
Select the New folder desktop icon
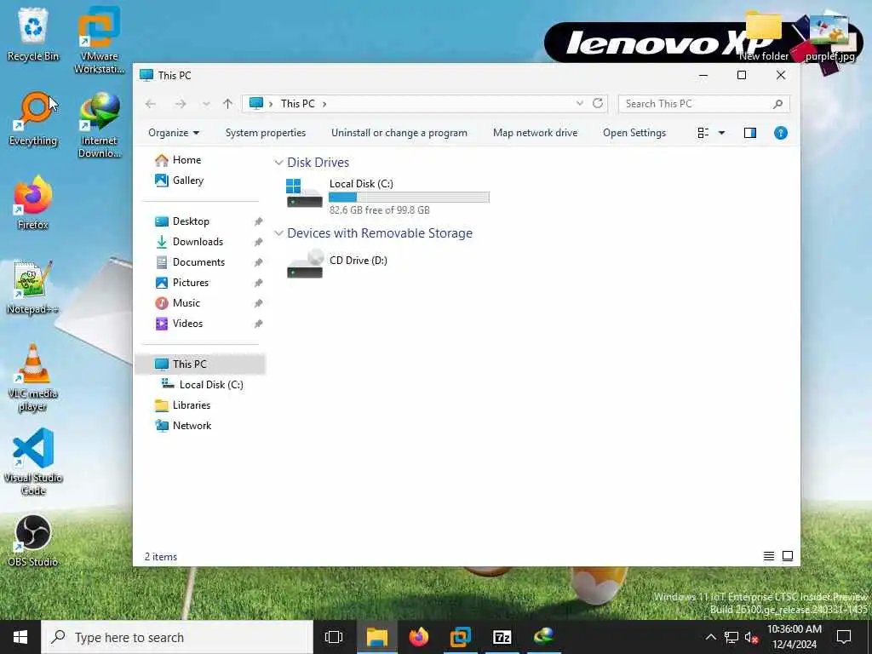[764, 37]
